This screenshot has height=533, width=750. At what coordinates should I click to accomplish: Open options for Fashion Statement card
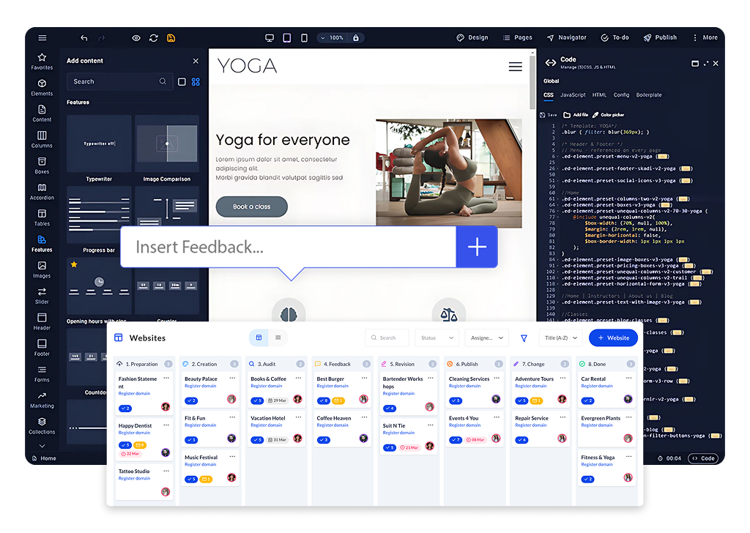coord(166,378)
